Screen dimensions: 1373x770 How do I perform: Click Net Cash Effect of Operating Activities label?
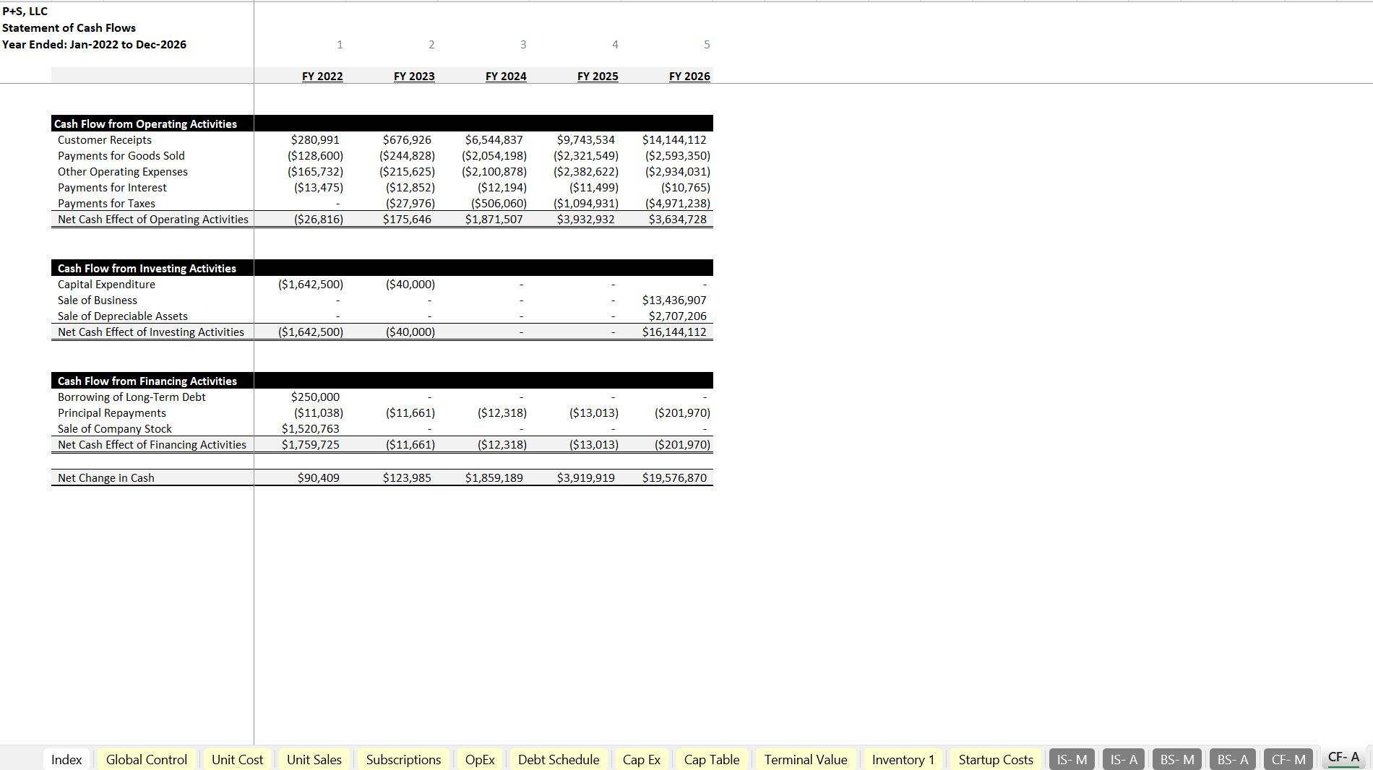click(x=153, y=219)
